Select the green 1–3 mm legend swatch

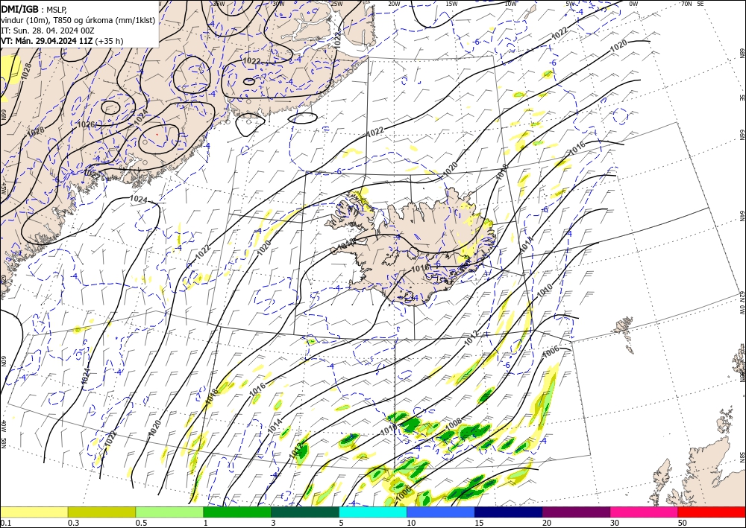(237, 512)
